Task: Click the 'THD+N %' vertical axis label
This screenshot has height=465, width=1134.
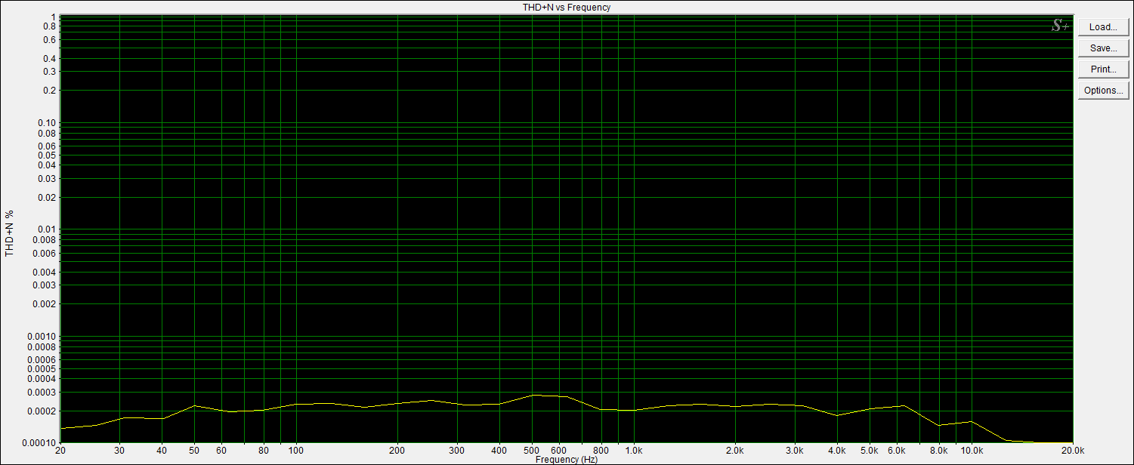Action: pyautogui.click(x=10, y=232)
